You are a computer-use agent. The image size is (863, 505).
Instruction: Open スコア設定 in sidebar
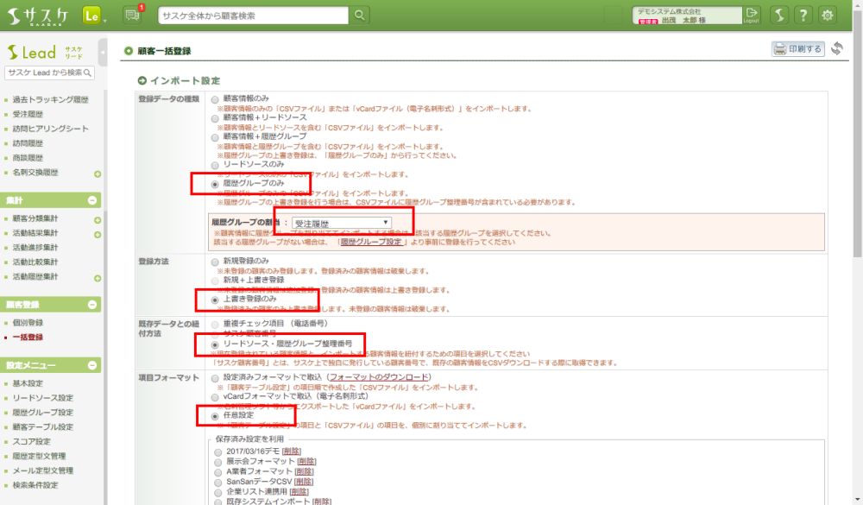31,441
